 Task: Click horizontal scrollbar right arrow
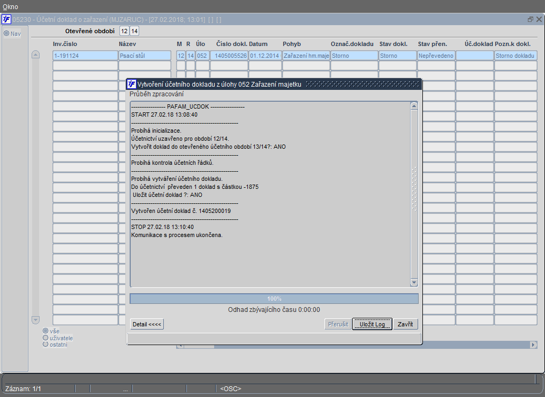click(534, 345)
